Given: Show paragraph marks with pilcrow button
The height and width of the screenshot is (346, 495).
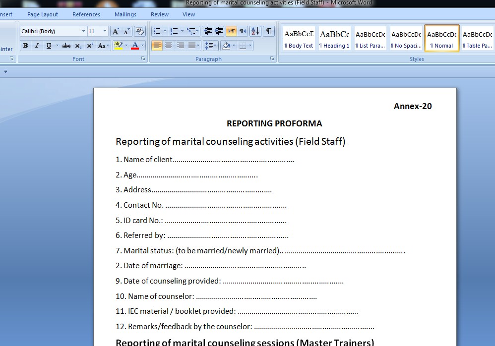Looking at the screenshot, I should tap(268, 32).
